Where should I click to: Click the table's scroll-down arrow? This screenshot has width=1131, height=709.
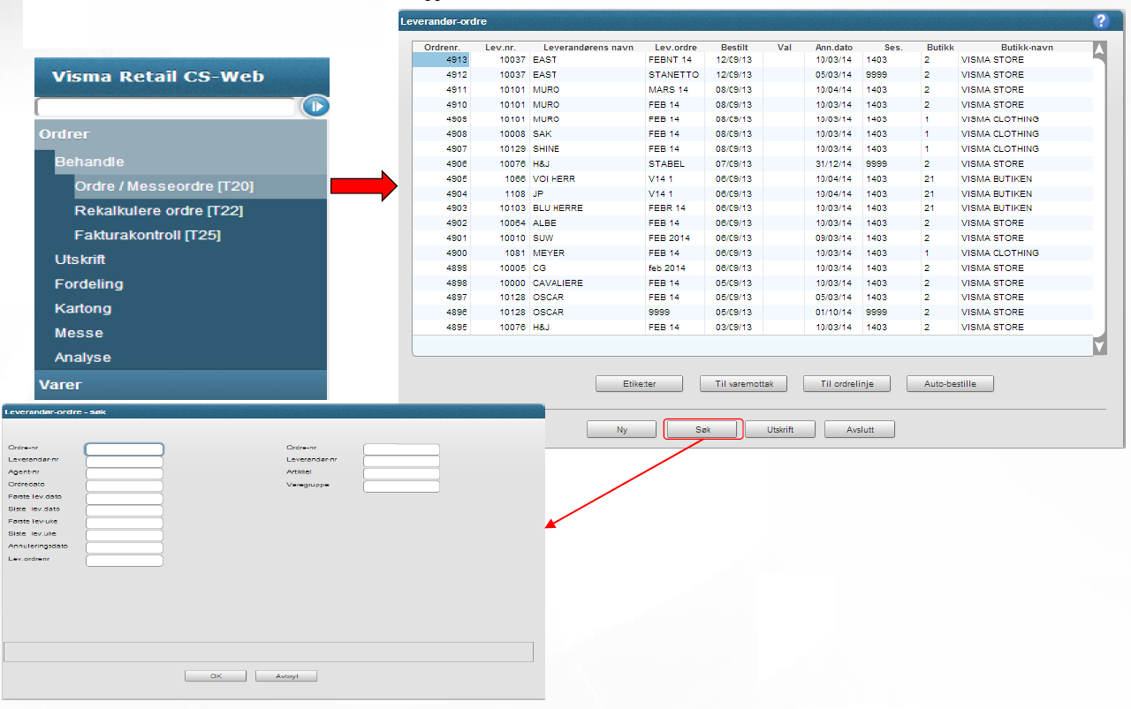click(1099, 347)
